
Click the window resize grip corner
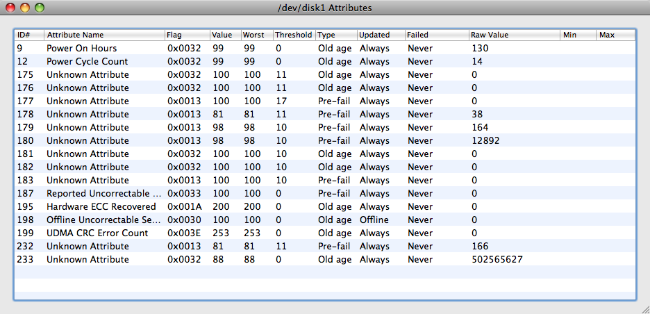click(644, 308)
